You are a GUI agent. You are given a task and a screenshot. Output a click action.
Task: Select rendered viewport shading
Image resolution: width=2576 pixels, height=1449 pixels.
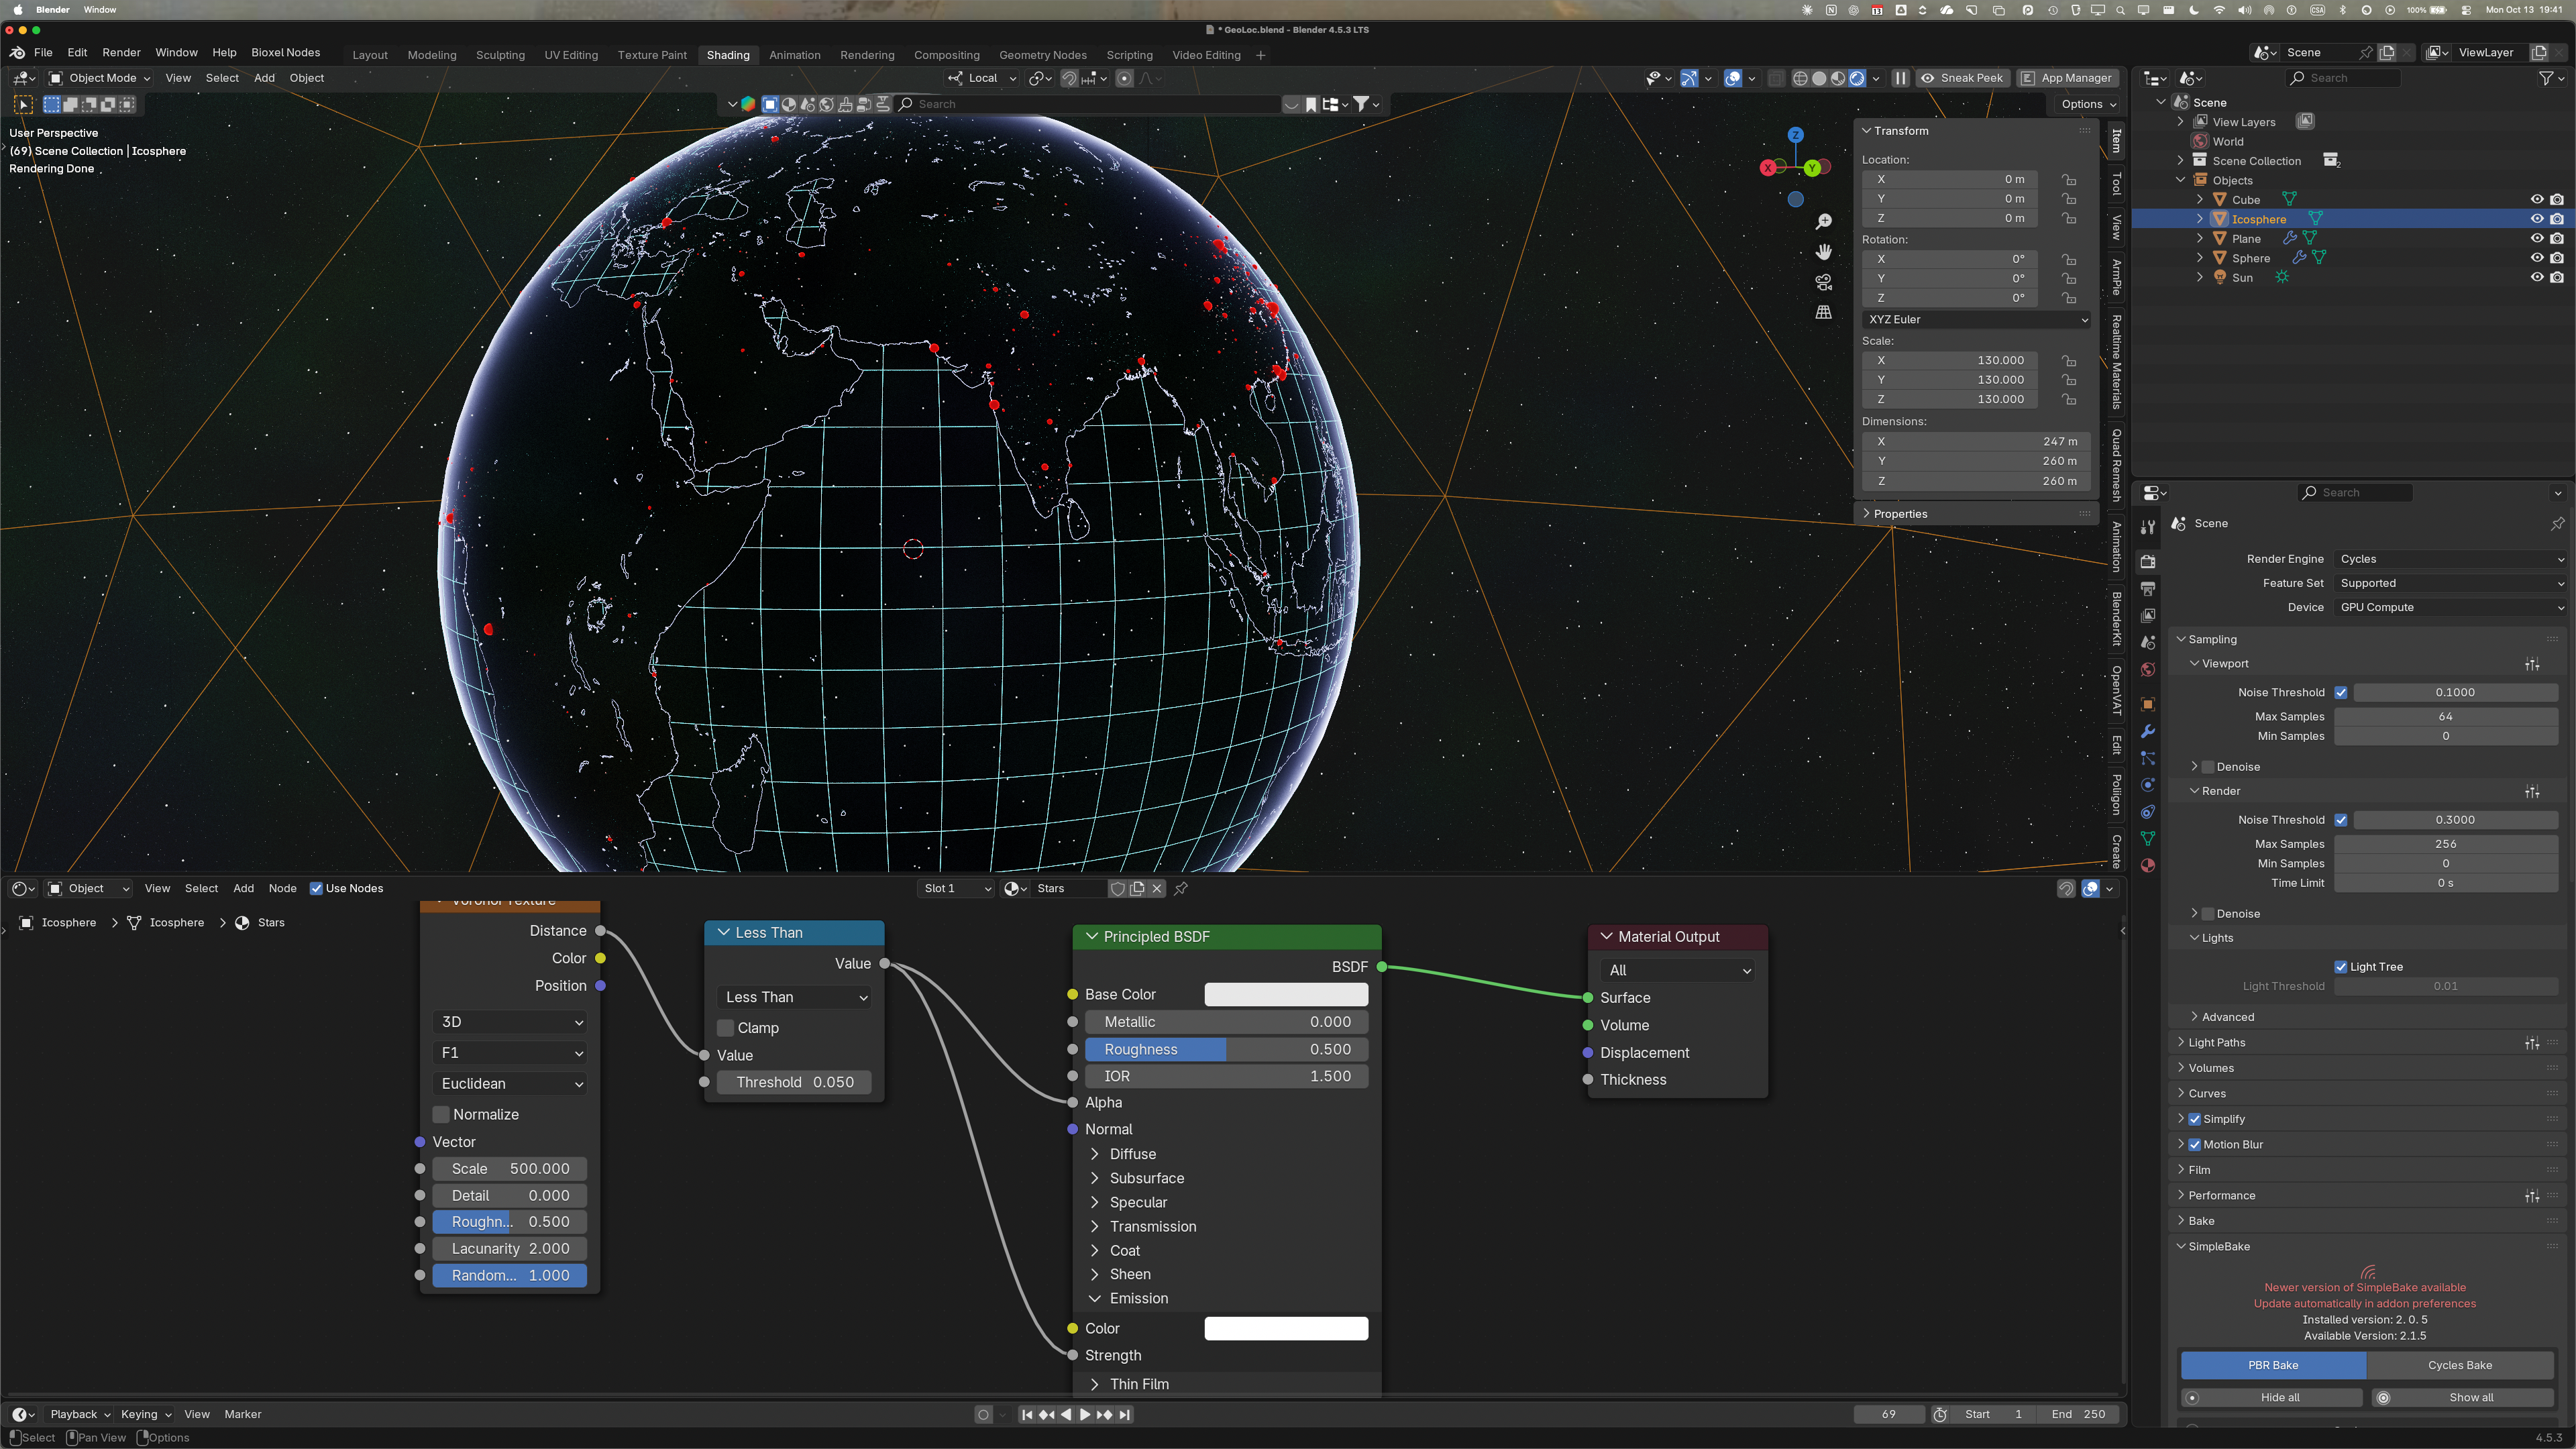1857,78
